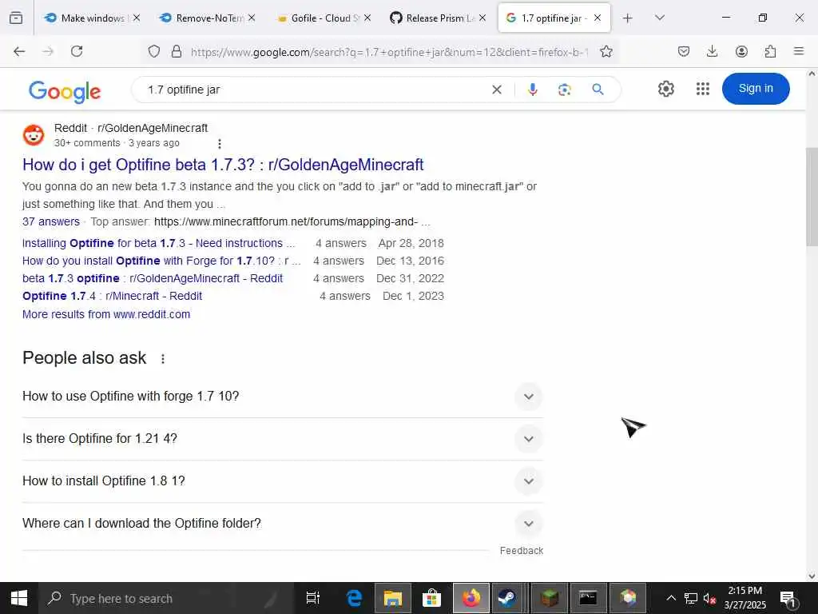Screen dimensions: 818x614
Task: Open Steam from taskbar
Action: (x=506, y=598)
